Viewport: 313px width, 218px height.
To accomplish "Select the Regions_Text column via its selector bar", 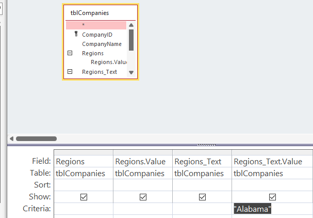I will [202, 153].
